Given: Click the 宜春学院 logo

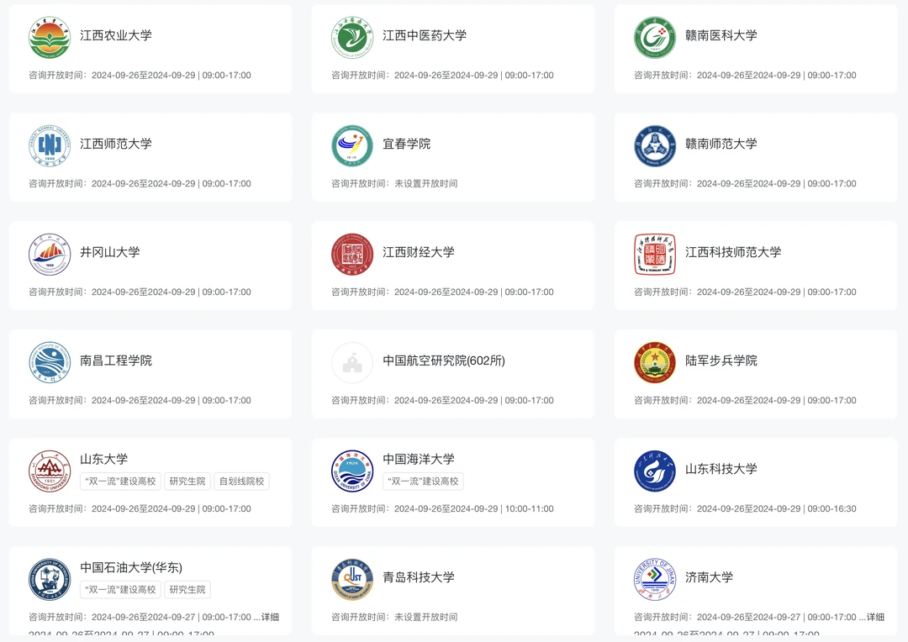Looking at the screenshot, I should click(352, 145).
